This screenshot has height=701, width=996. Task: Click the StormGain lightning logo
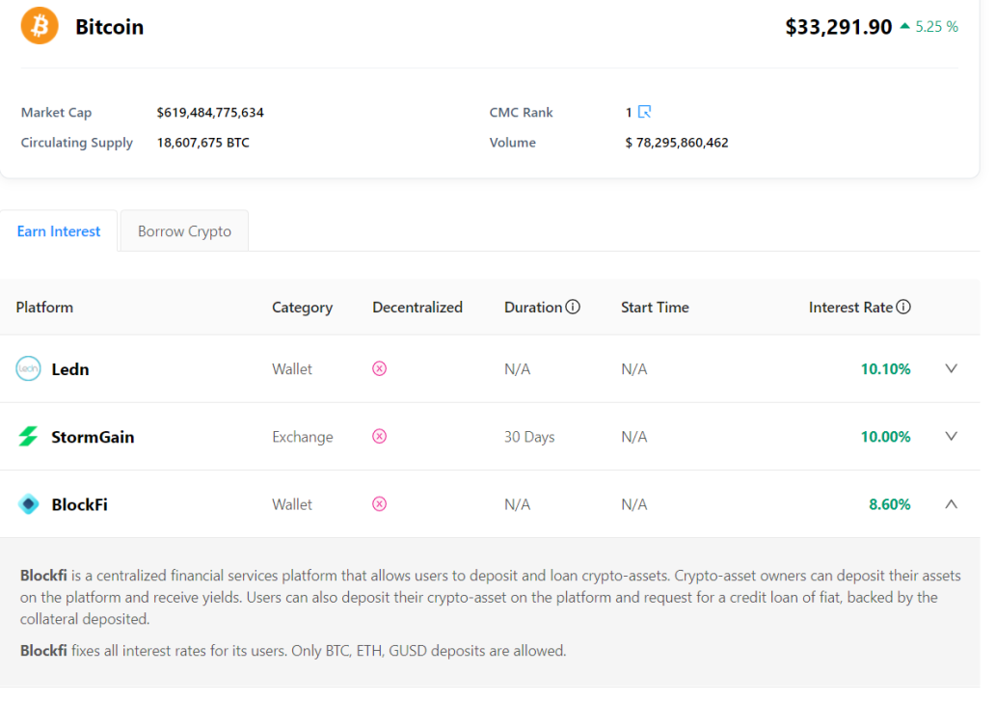[x=28, y=436]
